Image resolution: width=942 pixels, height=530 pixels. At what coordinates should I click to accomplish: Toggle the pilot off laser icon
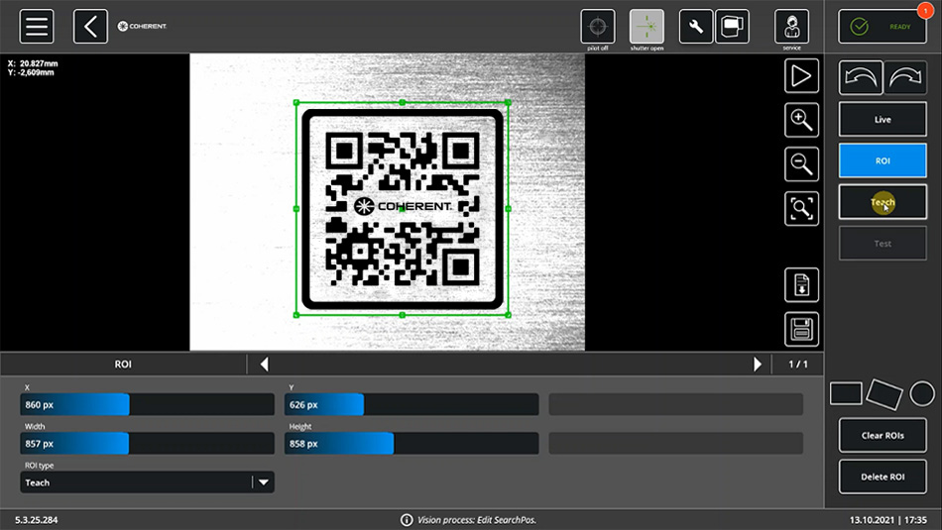tap(597, 27)
